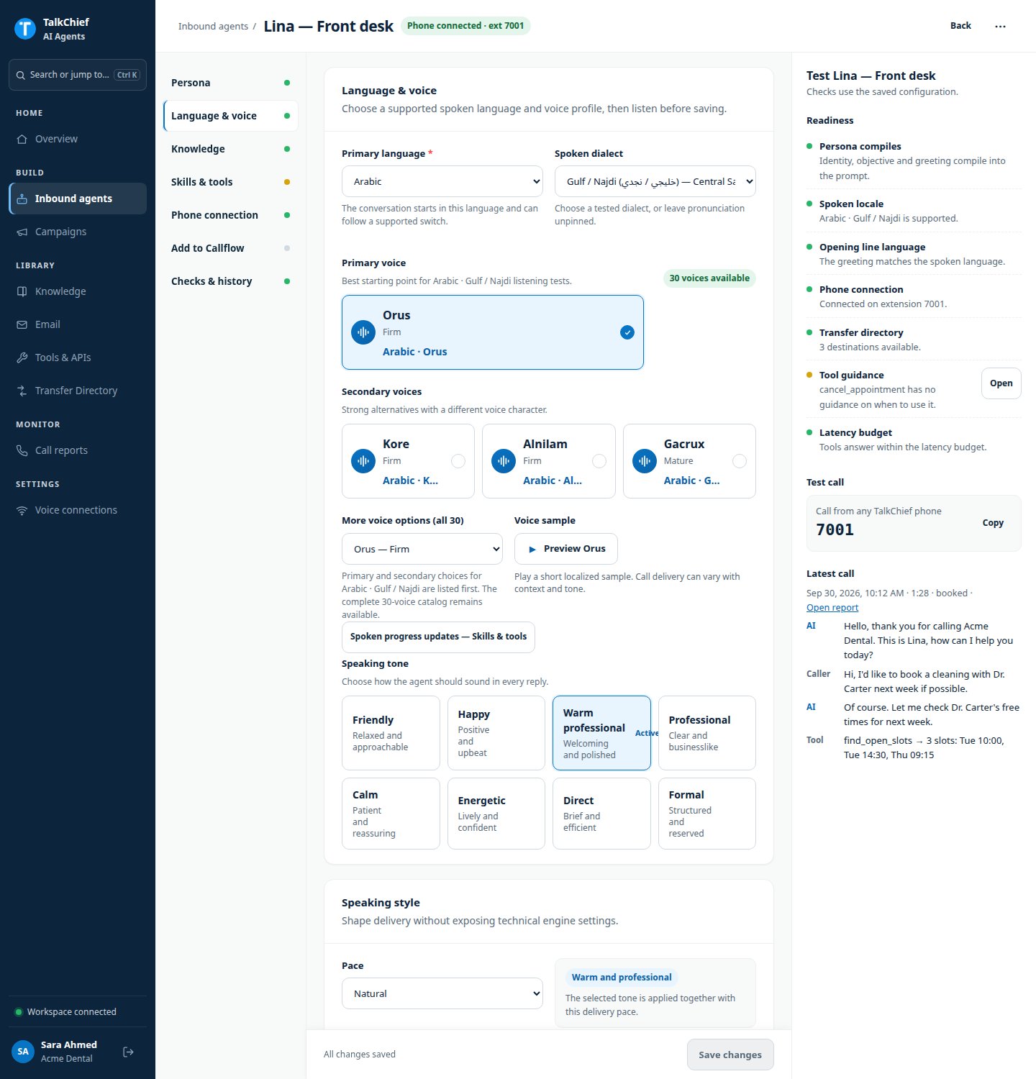Click the sign-out icon beside Sara Ahmed
The width and height of the screenshot is (1036, 1079).
tap(129, 1052)
